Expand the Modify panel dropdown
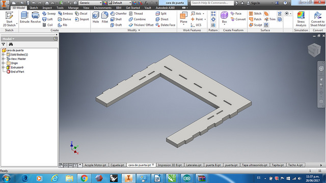Image resolution: width=326 pixels, height=183 pixels. point(134,30)
